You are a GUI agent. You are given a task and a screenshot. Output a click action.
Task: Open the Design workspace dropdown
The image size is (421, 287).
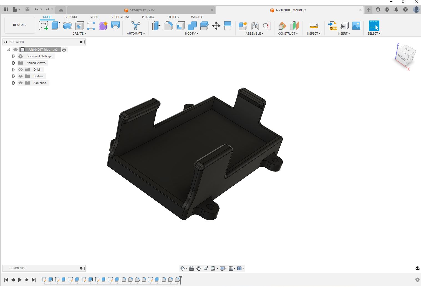(x=20, y=25)
